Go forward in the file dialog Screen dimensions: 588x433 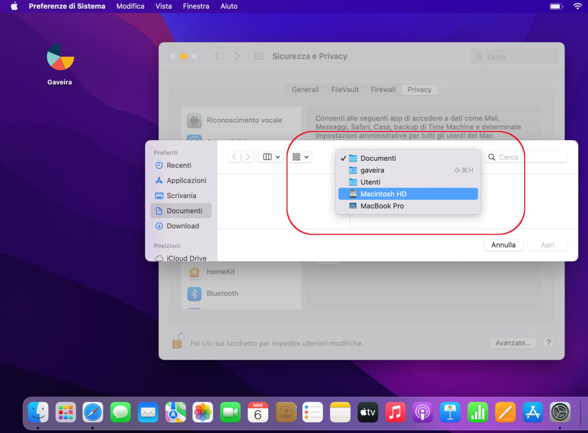coord(248,157)
